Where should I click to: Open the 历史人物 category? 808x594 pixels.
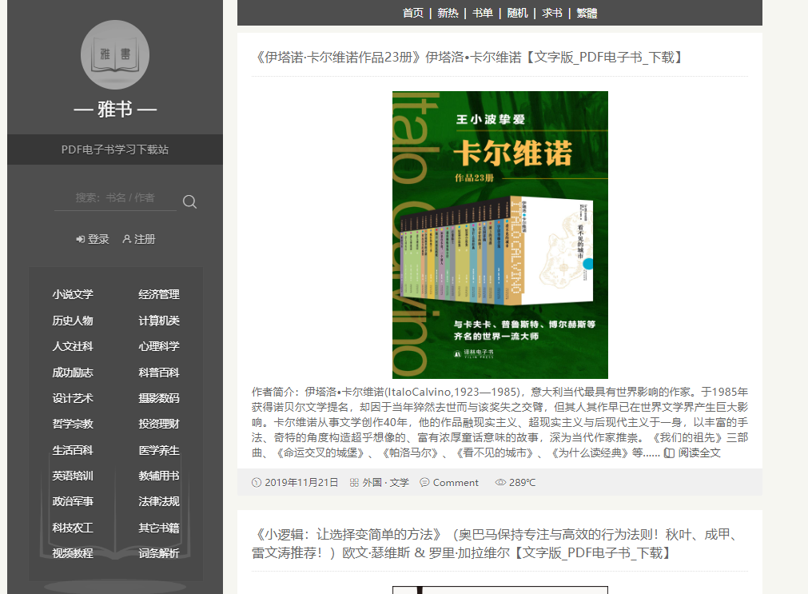73,321
